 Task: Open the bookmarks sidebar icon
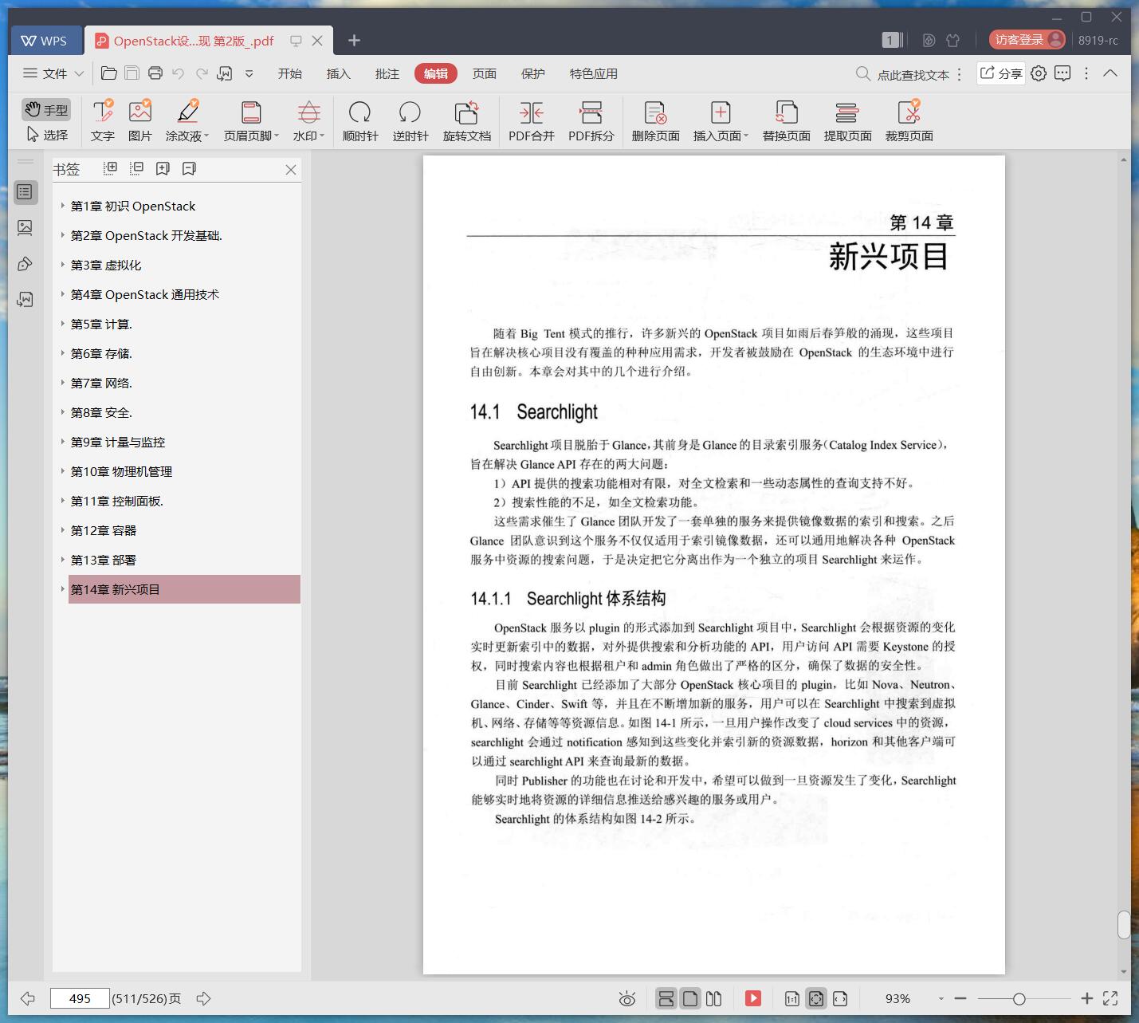(25, 192)
